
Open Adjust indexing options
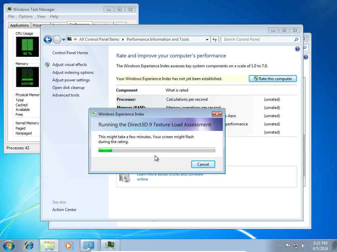73,73
